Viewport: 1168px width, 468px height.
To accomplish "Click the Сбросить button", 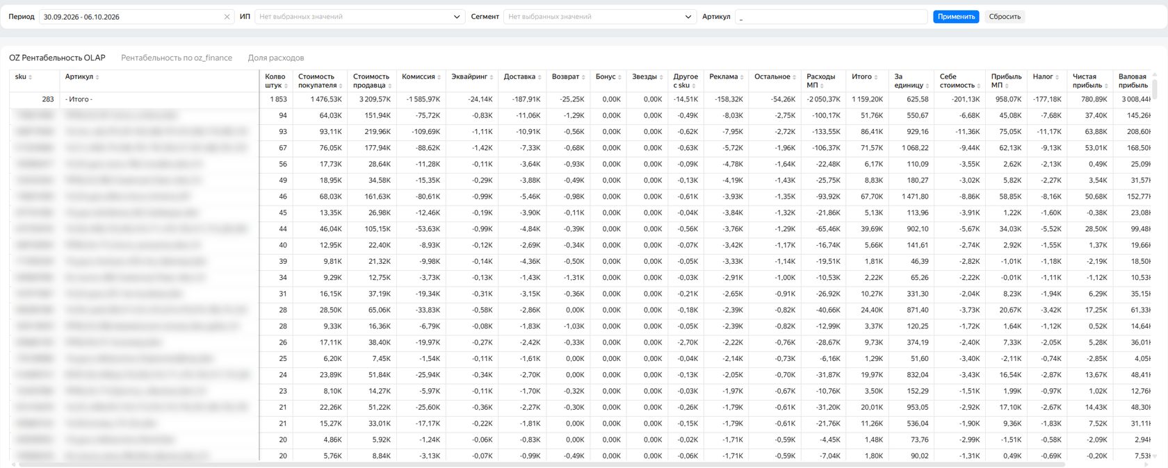I will point(1005,17).
